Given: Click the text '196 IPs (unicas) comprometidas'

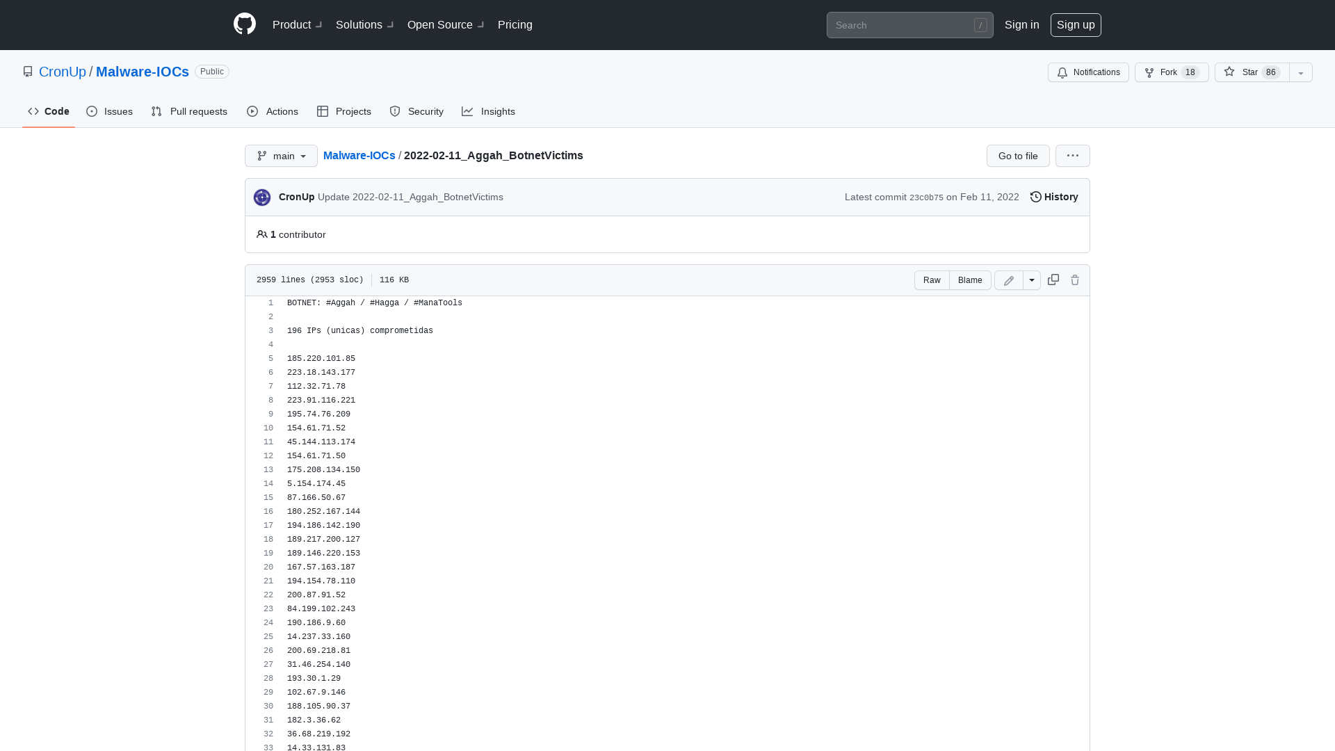Looking at the screenshot, I should (360, 331).
